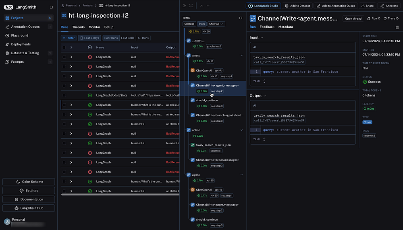Change the Input YAML format selector
403x230 pixels.
(x=259, y=81)
